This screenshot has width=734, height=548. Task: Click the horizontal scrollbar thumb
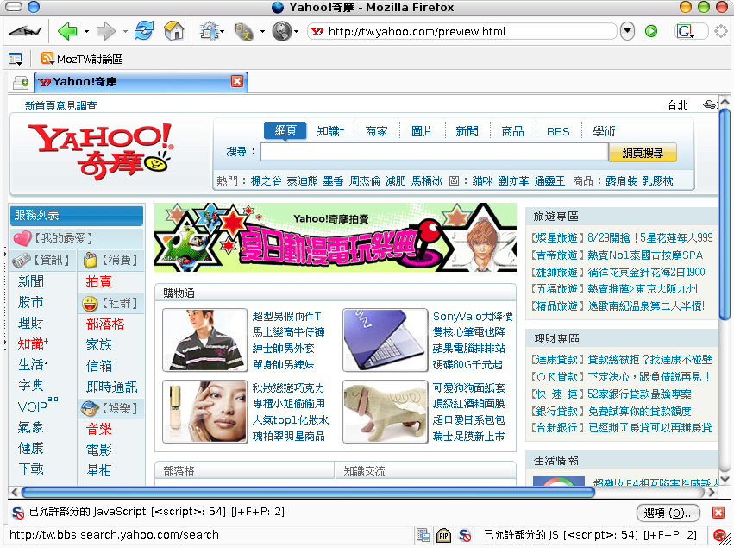tap(308, 492)
